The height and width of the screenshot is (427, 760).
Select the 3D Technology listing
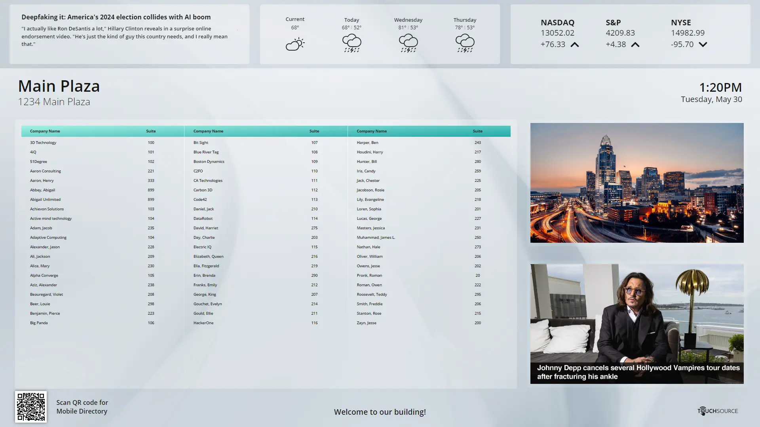pos(103,143)
